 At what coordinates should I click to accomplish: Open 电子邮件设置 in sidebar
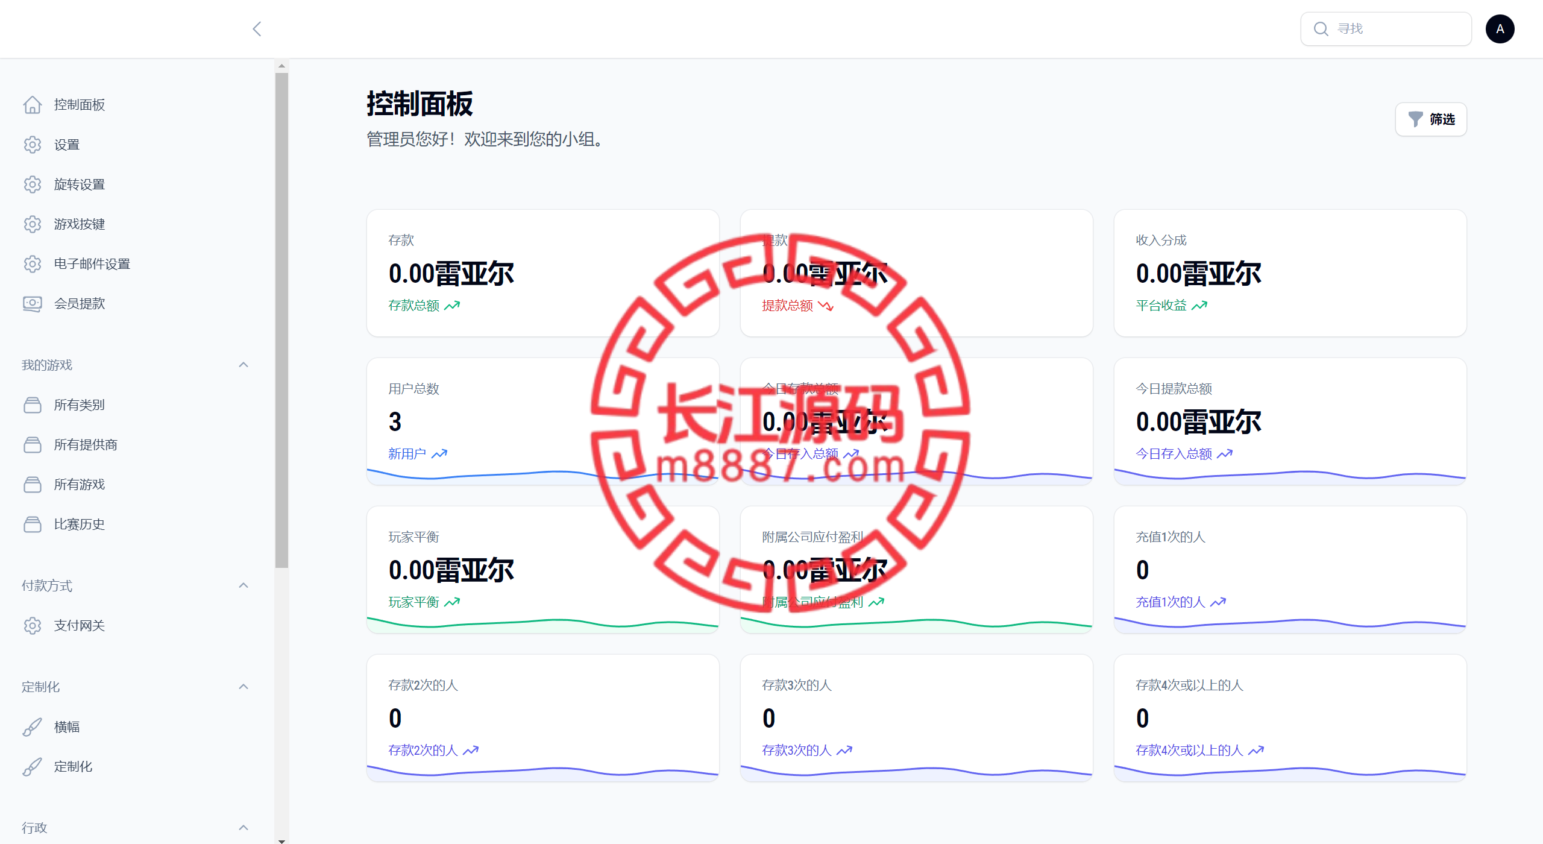click(92, 264)
